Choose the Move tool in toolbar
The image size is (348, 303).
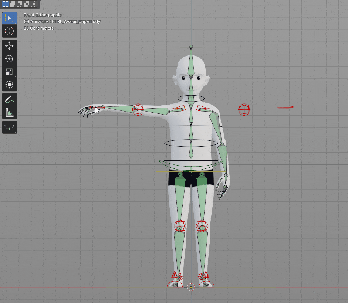click(x=9, y=45)
